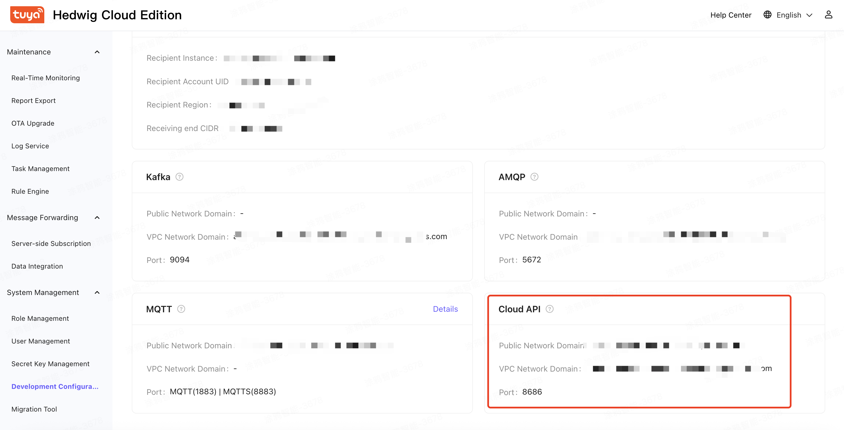Click the globe language icon
The image size is (844, 430).
[x=767, y=15]
